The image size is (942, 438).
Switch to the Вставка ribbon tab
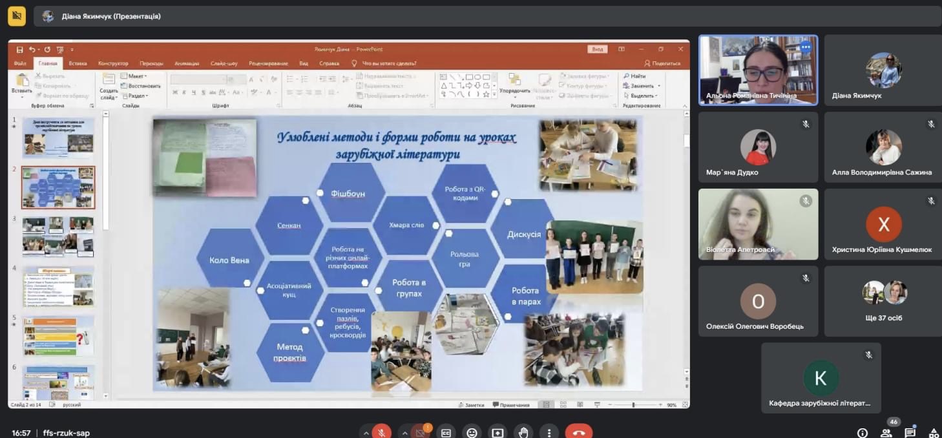pos(78,63)
